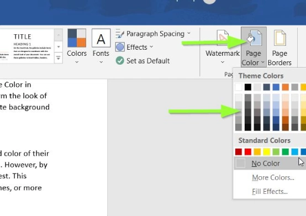Screen dimensions: 306x216
Task: Pick the dark red standard color
Action: coord(239,151)
